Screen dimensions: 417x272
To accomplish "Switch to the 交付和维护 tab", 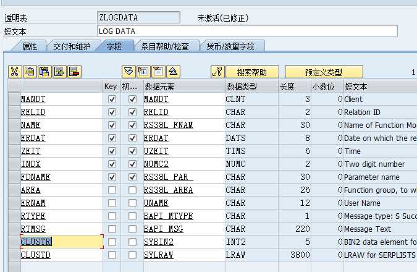I will [x=72, y=46].
